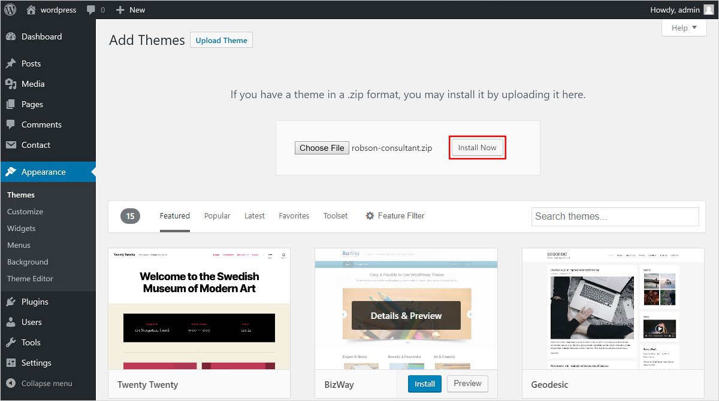Screen dimensions: 719x401
Task: Click the Appearance paintbrush icon
Action: pyautogui.click(x=11, y=172)
